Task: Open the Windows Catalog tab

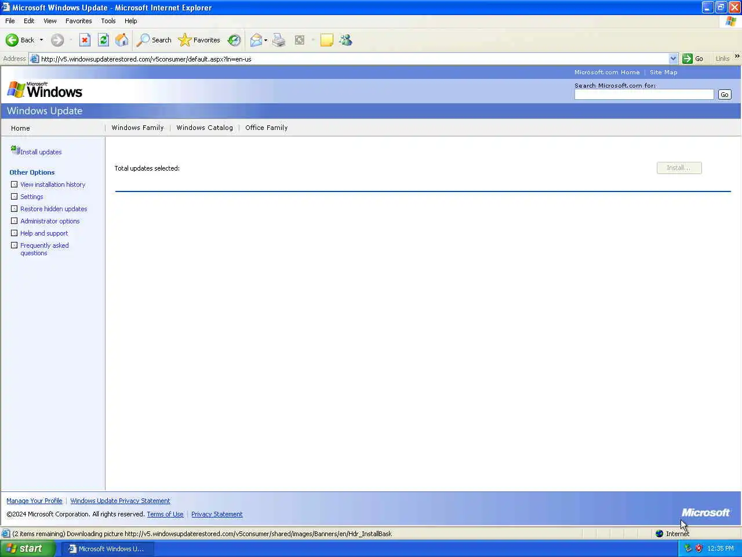Action: [x=205, y=128]
